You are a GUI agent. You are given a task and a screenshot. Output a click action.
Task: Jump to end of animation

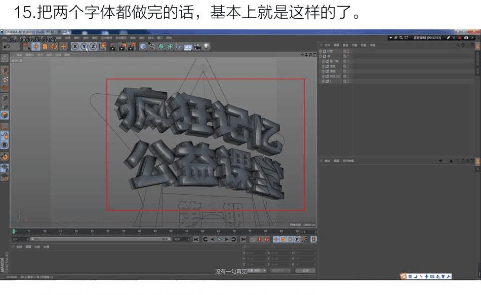[x=243, y=239]
